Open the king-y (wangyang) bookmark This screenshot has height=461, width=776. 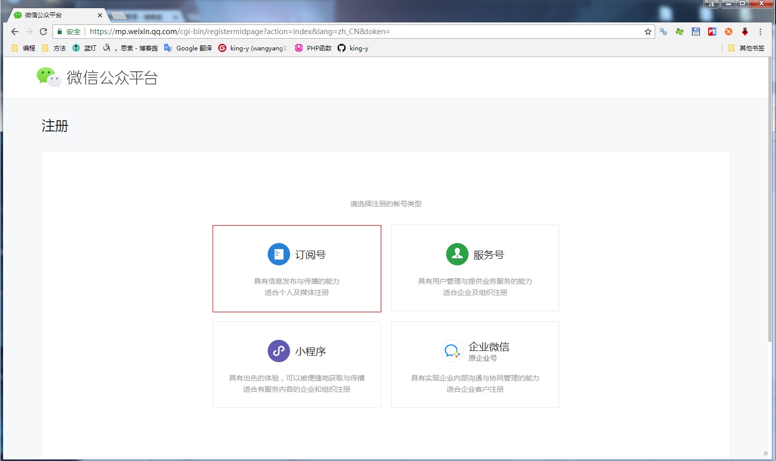253,48
